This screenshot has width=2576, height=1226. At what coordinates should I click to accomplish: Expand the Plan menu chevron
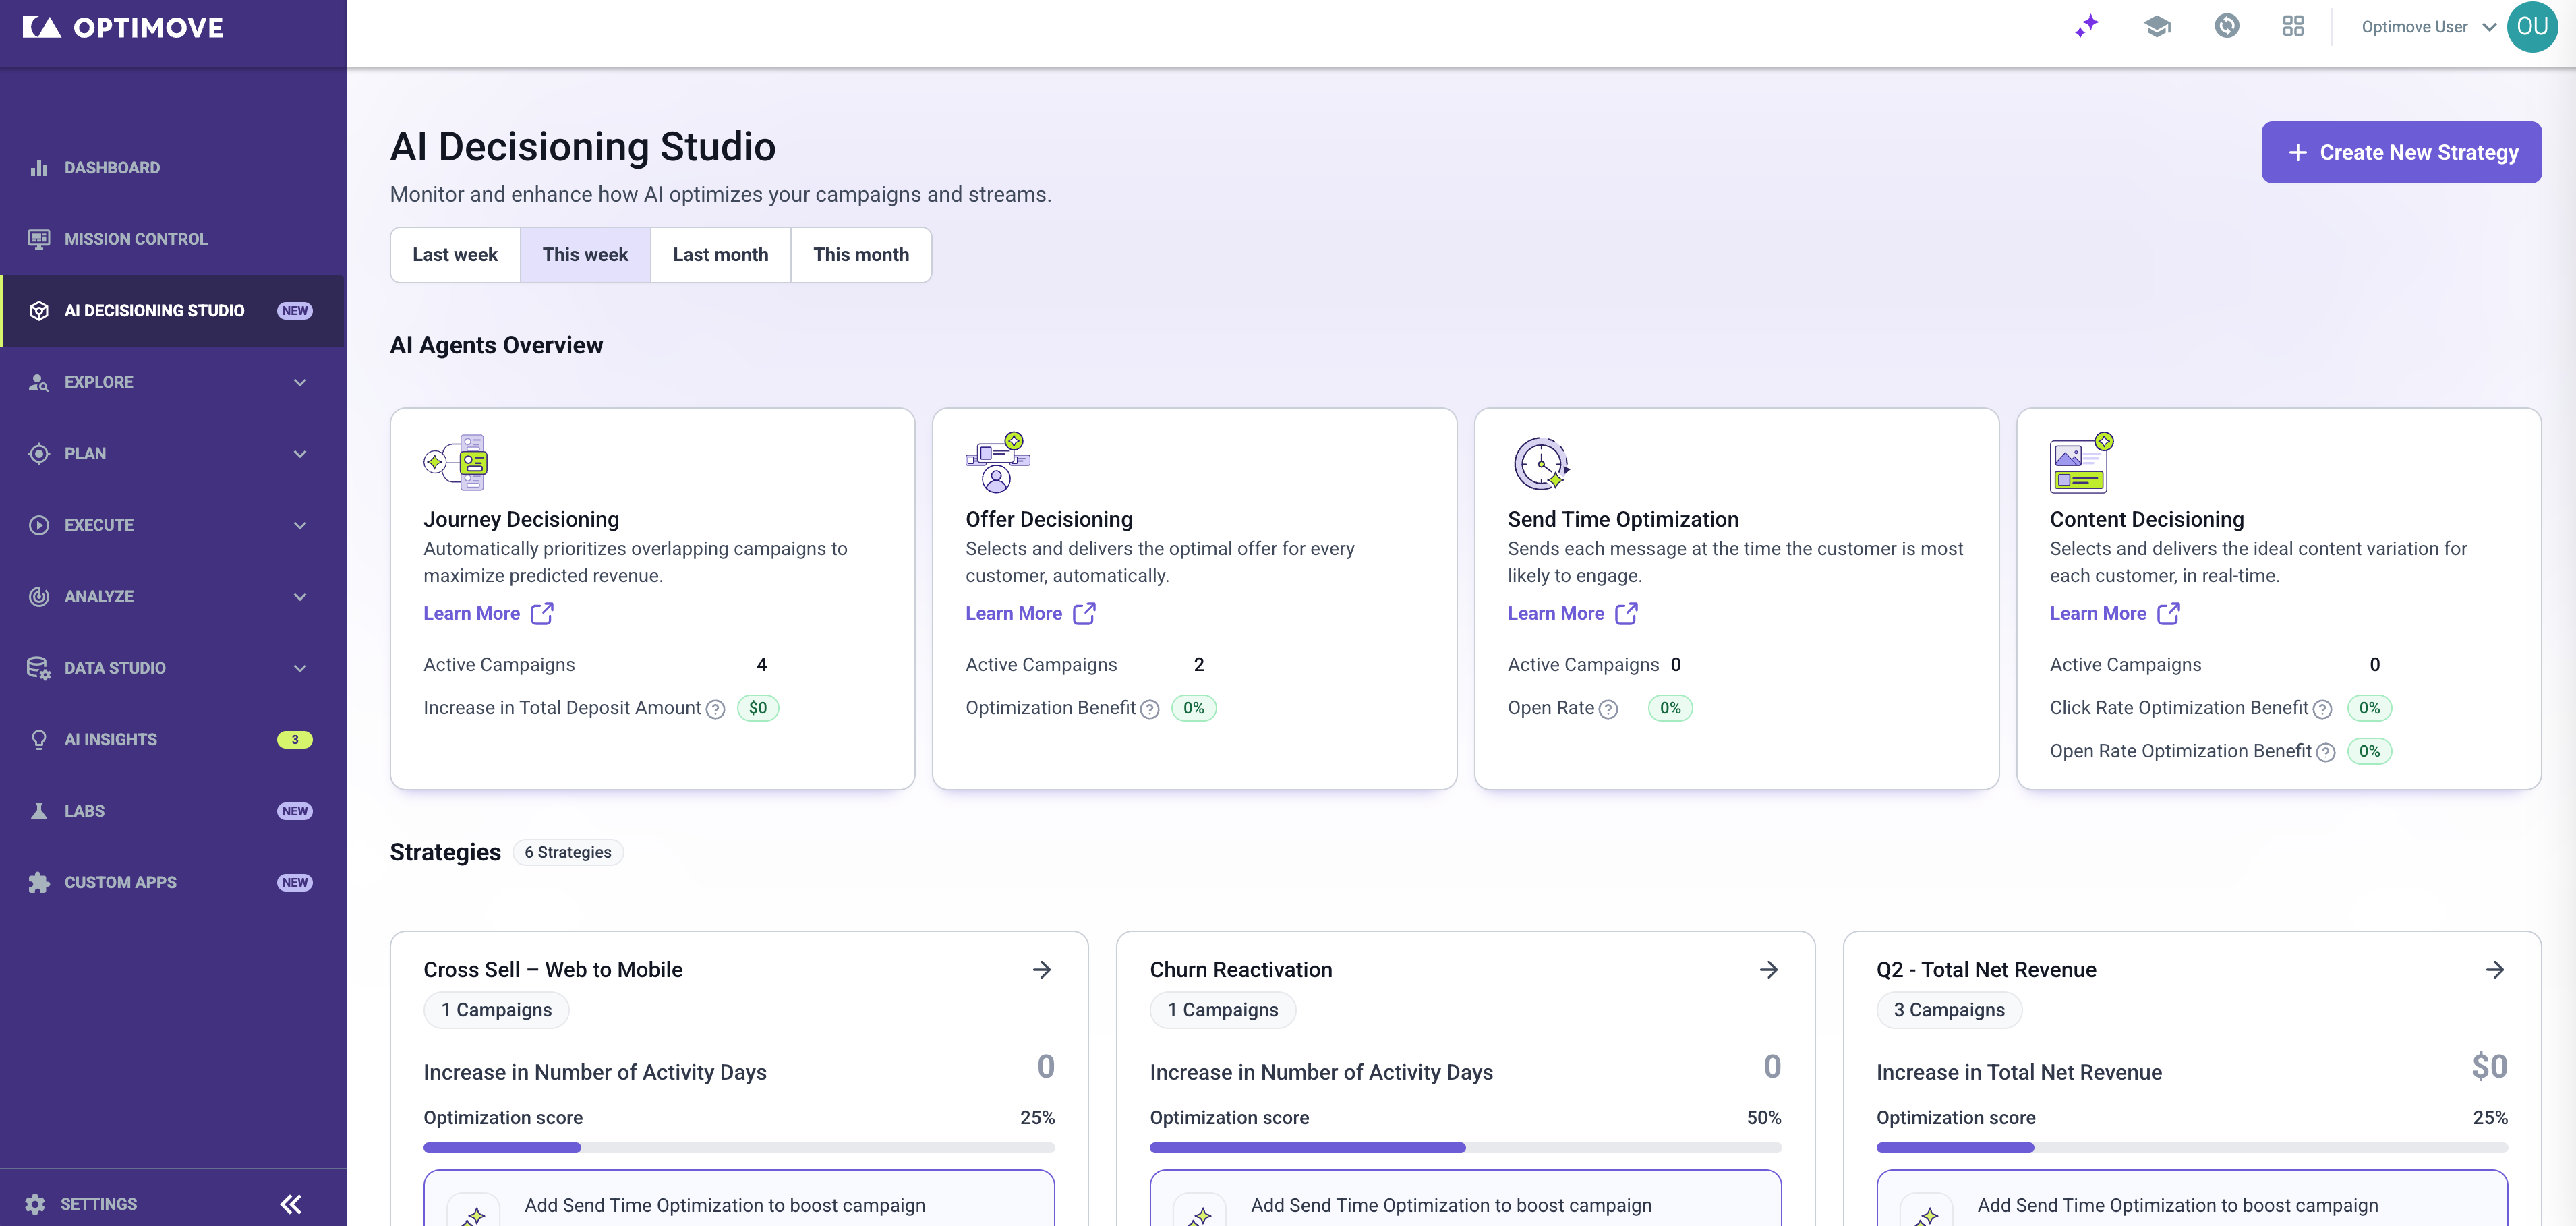pos(300,454)
